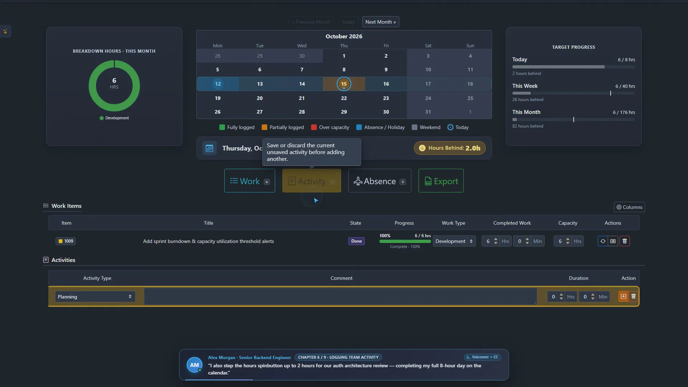Click the disabled Activity button
The width and height of the screenshot is (688, 387).
coord(312,181)
